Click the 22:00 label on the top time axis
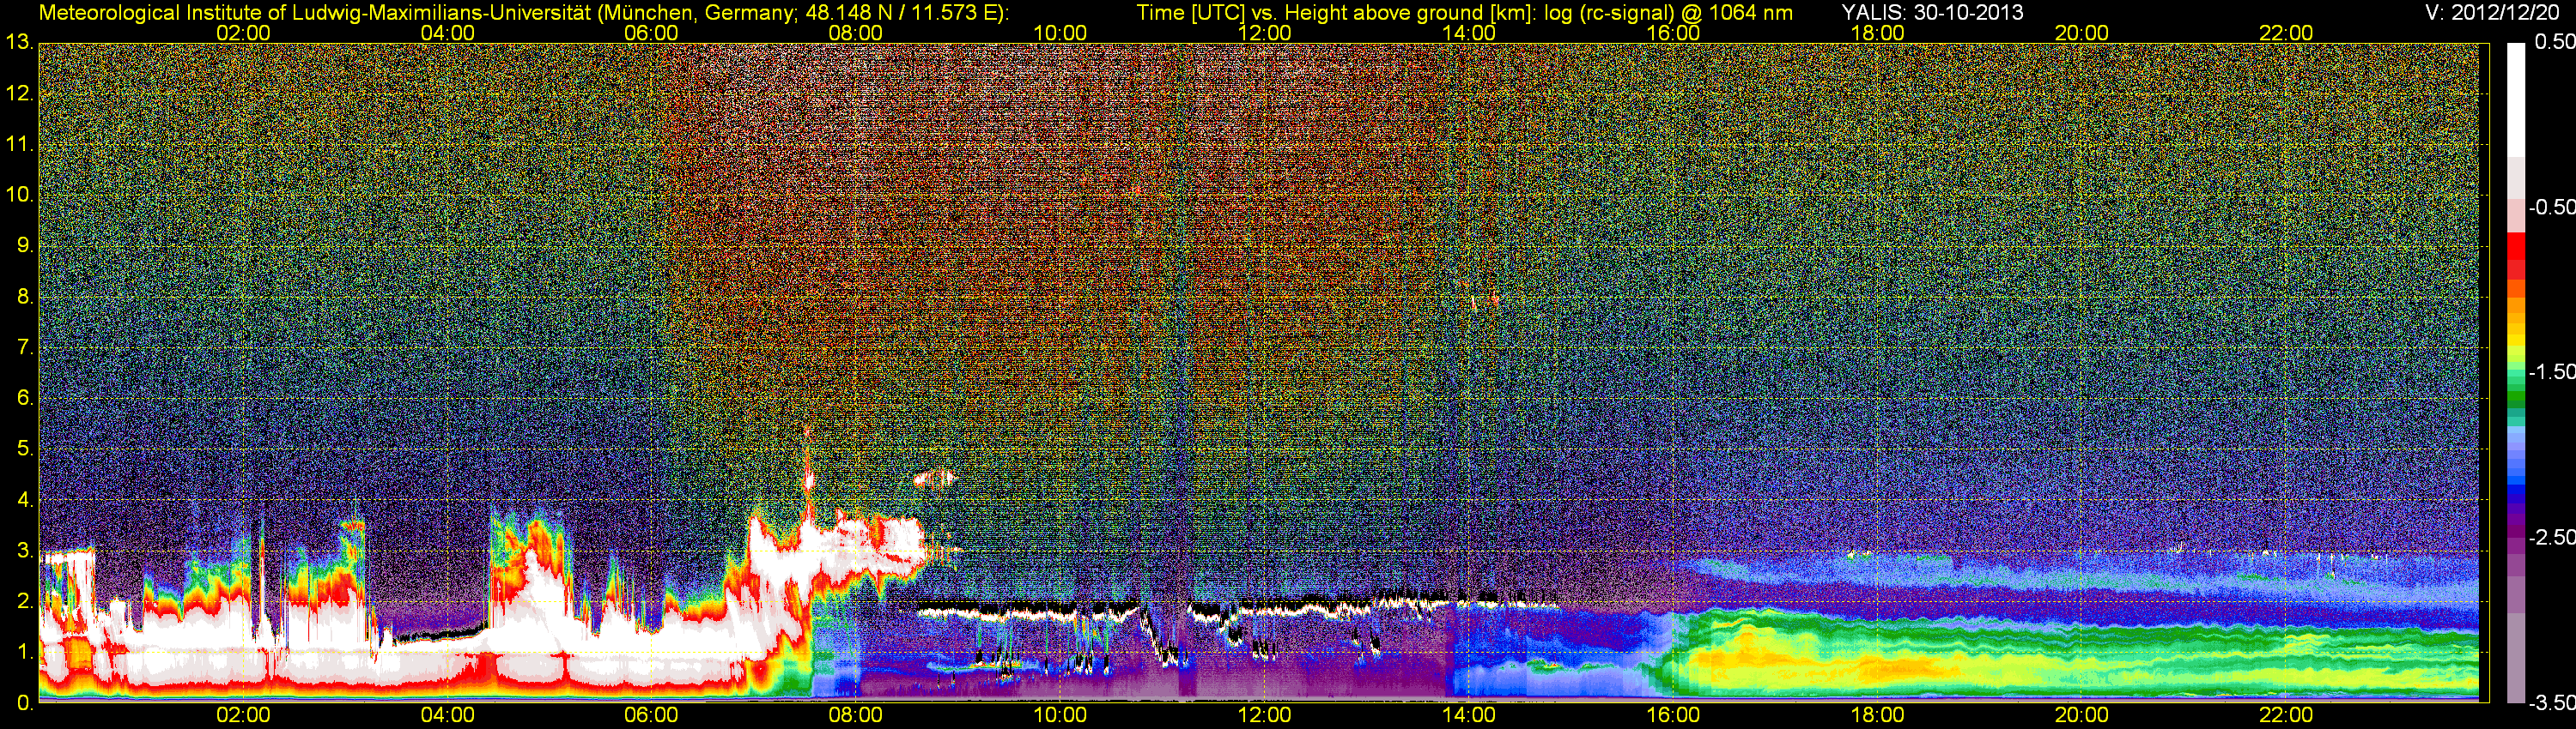Image resolution: width=2576 pixels, height=729 pixels. coord(2286,33)
